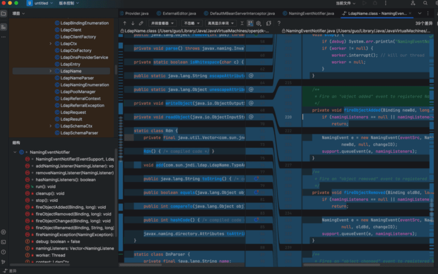Viewport: 438px width, 274px height.
Task: Select fireObjectAdded method in structure panel
Action: pyautogui.click(x=71, y=207)
